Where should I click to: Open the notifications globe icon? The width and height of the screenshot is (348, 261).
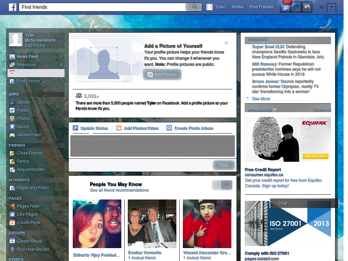(307, 7)
